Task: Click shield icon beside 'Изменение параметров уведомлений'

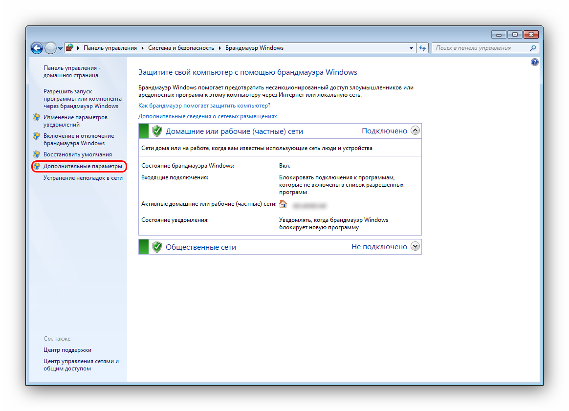Action: pyautogui.click(x=36, y=117)
